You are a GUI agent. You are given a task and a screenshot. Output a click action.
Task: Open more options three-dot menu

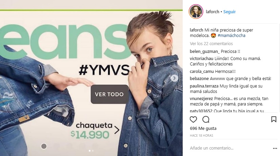(275, 148)
